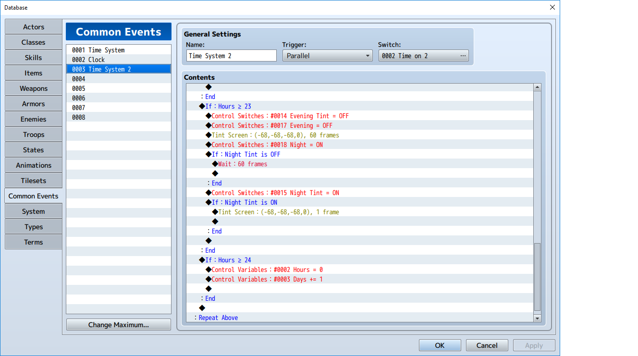Select the If Night Tint is ON line
Screen dimensions: 638x356
coord(360,202)
